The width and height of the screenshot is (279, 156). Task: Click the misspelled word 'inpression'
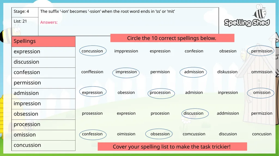click(x=228, y=93)
